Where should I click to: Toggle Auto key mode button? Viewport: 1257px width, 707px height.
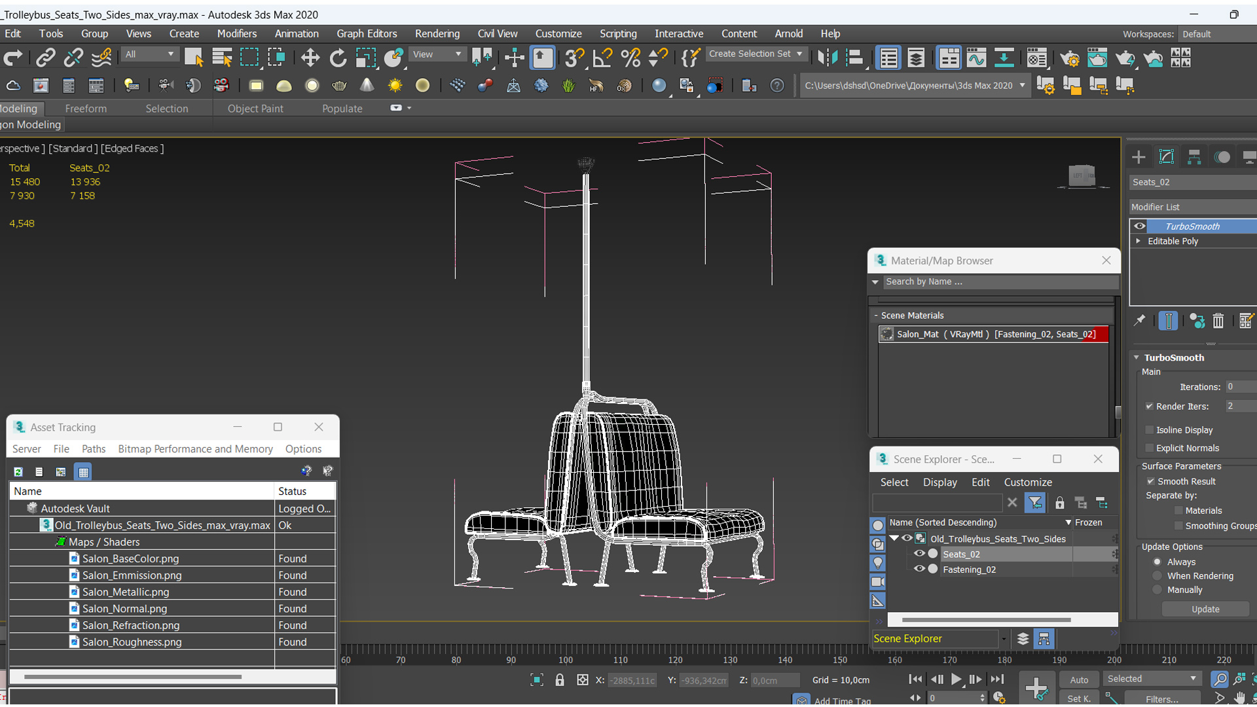pyautogui.click(x=1078, y=680)
